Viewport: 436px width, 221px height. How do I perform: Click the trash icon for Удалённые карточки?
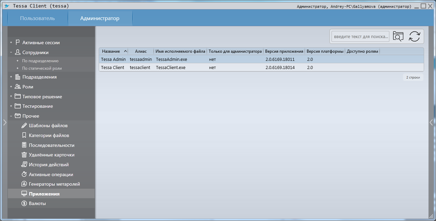[24, 155]
